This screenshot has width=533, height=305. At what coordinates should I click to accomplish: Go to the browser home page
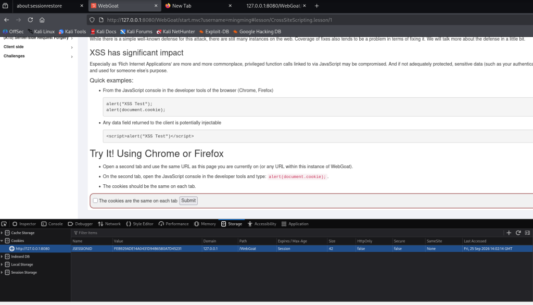click(42, 20)
